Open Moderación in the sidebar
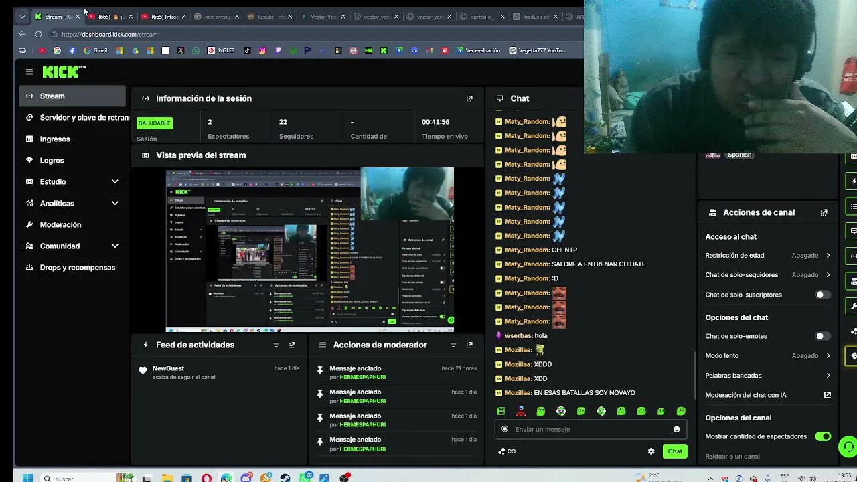The image size is (857, 482). (72, 224)
